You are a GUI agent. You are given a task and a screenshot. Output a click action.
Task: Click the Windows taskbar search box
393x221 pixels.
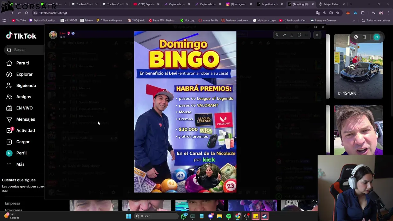[156, 216]
